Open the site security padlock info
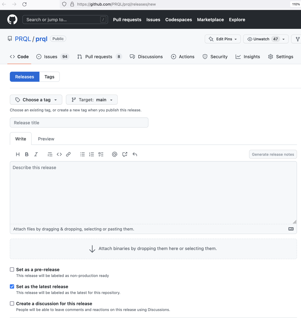 (x=72, y=4)
